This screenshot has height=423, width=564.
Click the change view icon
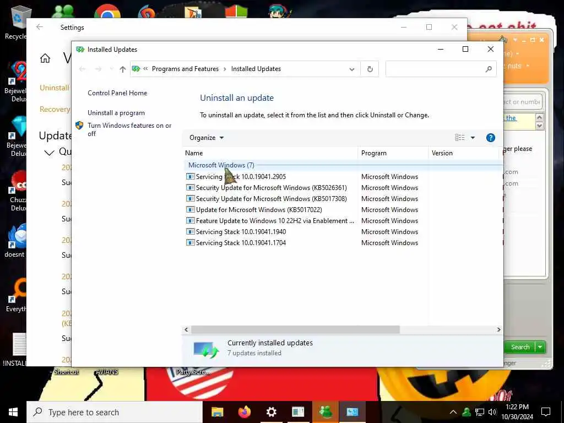(x=460, y=138)
